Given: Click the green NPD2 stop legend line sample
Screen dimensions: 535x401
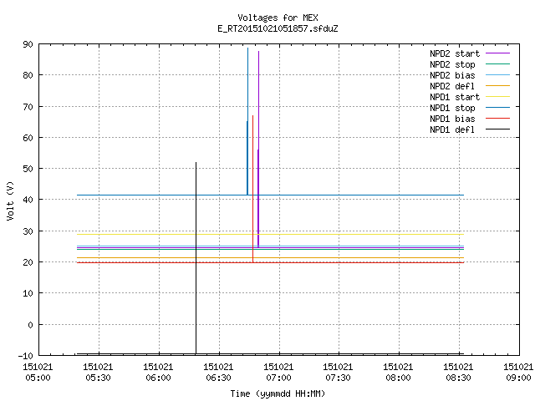Looking at the screenshot, I should pyautogui.click(x=497, y=64).
